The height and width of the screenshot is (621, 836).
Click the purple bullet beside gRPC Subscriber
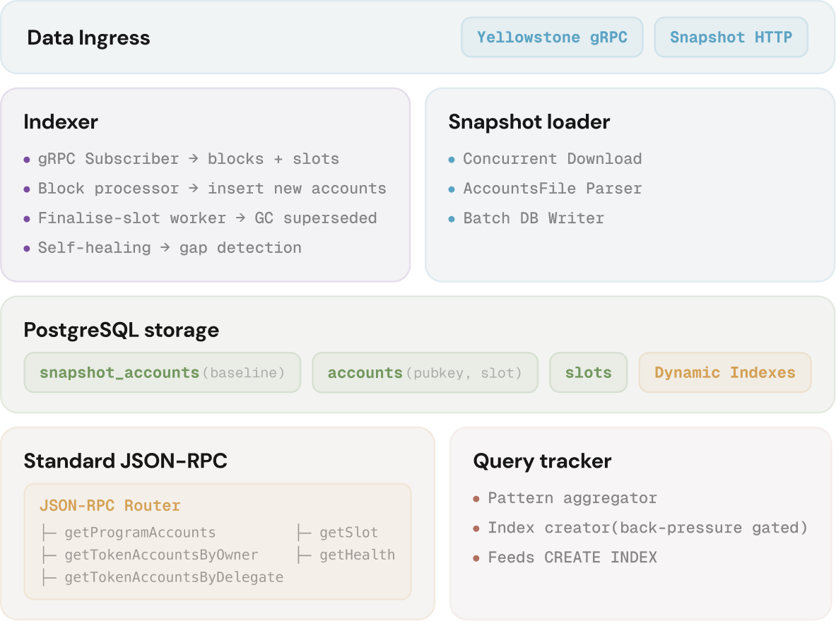pos(27,160)
